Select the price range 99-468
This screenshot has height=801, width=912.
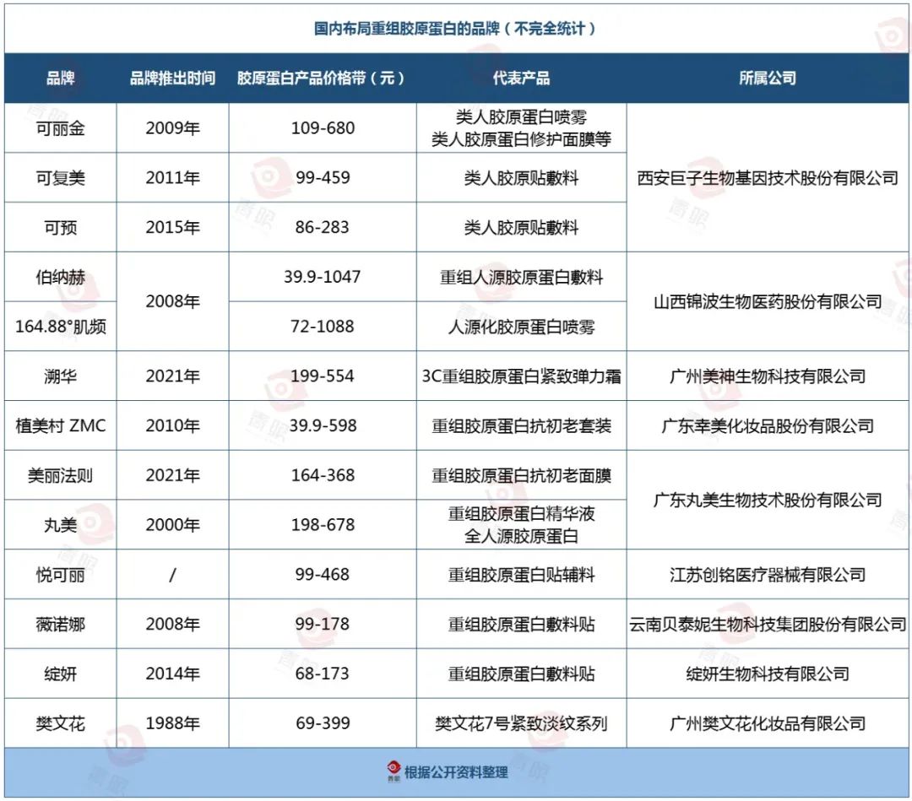[323, 575]
